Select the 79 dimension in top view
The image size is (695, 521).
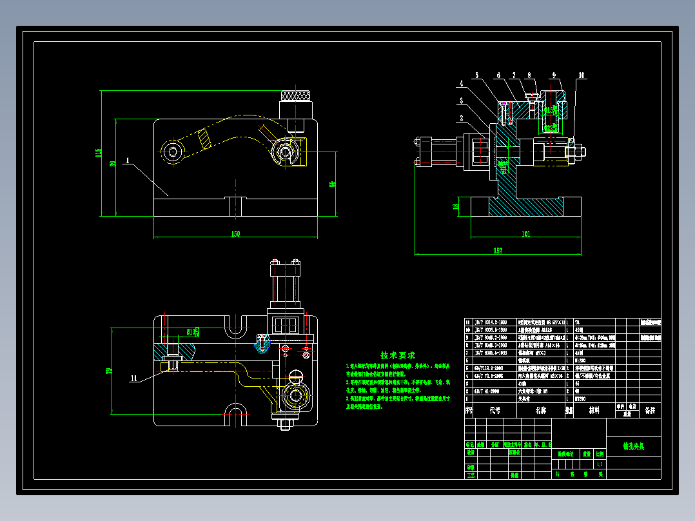[108, 371]
